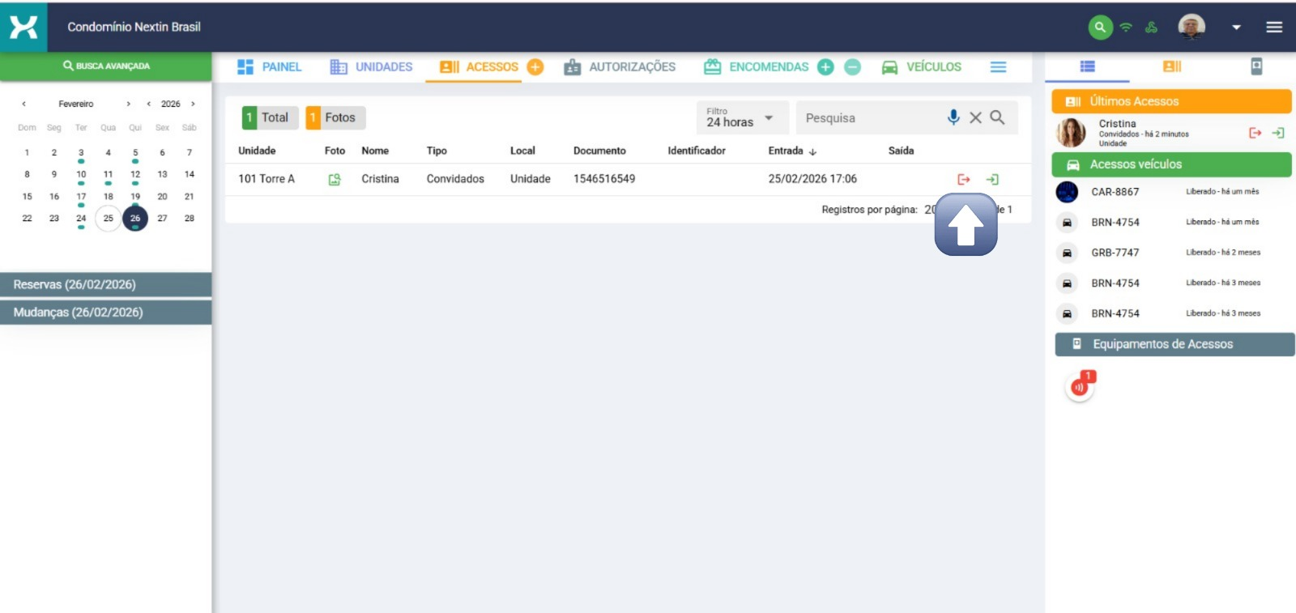Open the Autorizações tab
Screen dimensions: 1296x613
click(x=620, y=67)
